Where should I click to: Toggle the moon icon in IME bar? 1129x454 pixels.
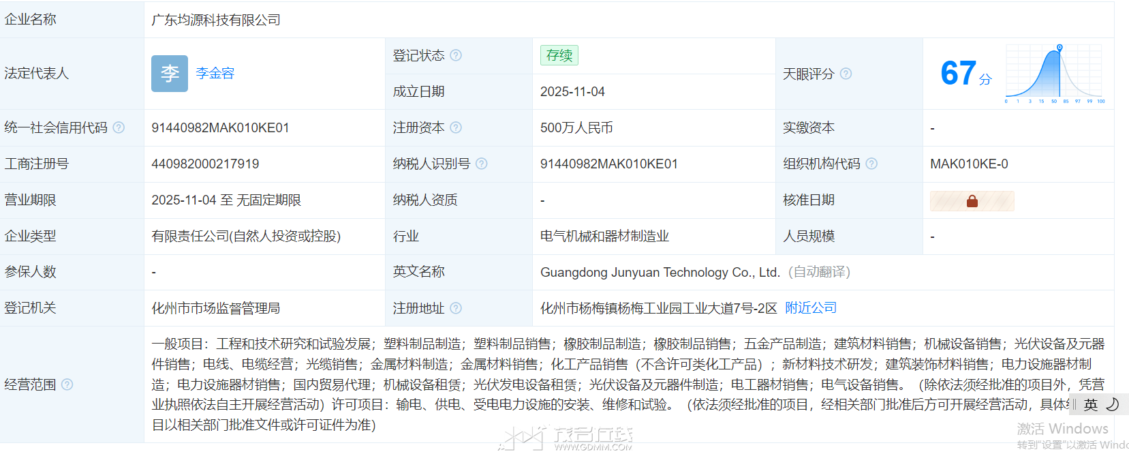[x=1113, y=405]
